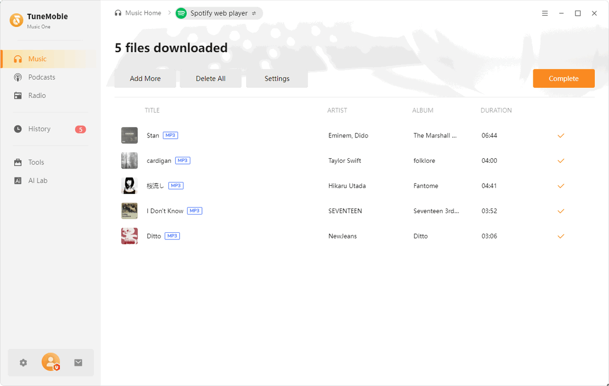This screenshot has width=609, height=386.
Task: Click the TuneMoble logo icon
Action: tap(16, 20)
